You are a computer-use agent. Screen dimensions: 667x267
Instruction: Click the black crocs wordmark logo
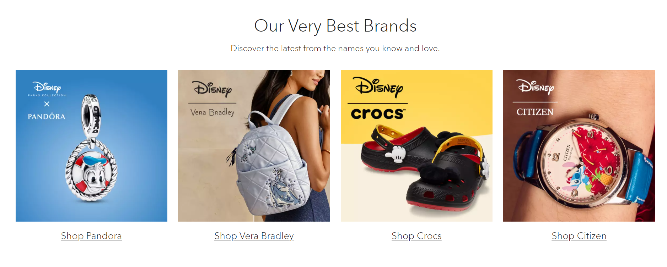pyautogui.click(x=378, y=113)
